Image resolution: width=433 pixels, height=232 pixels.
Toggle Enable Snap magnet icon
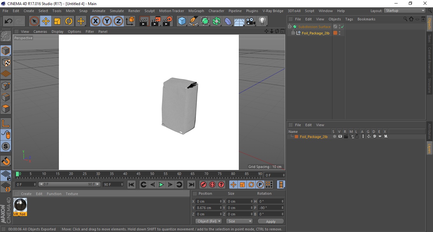tap(6, 161)
